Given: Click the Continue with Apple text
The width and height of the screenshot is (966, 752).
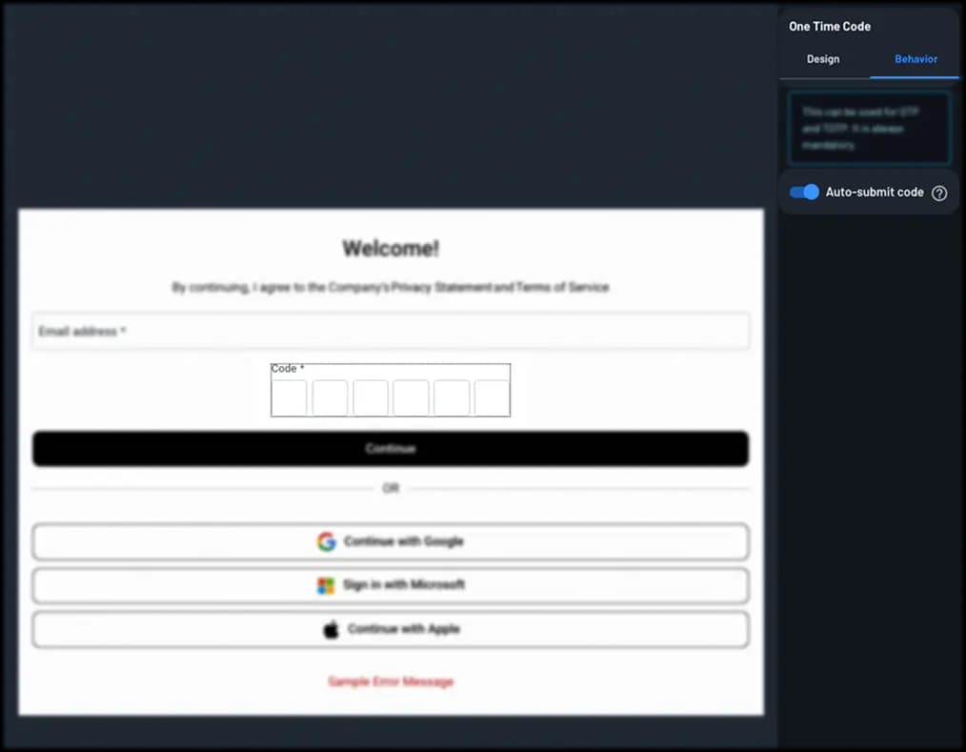Looking at the screenshot, I should (403, 629).
